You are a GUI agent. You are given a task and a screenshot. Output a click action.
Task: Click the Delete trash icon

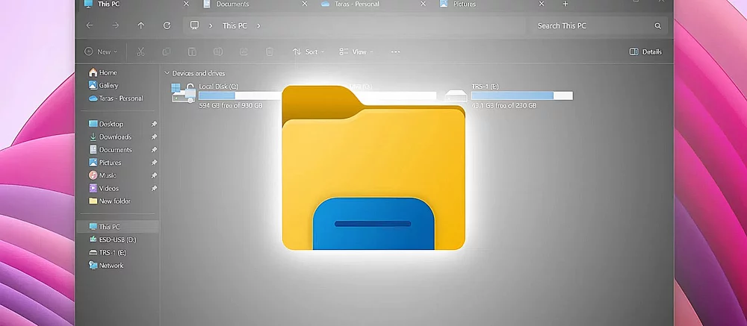tap(269, 52)
